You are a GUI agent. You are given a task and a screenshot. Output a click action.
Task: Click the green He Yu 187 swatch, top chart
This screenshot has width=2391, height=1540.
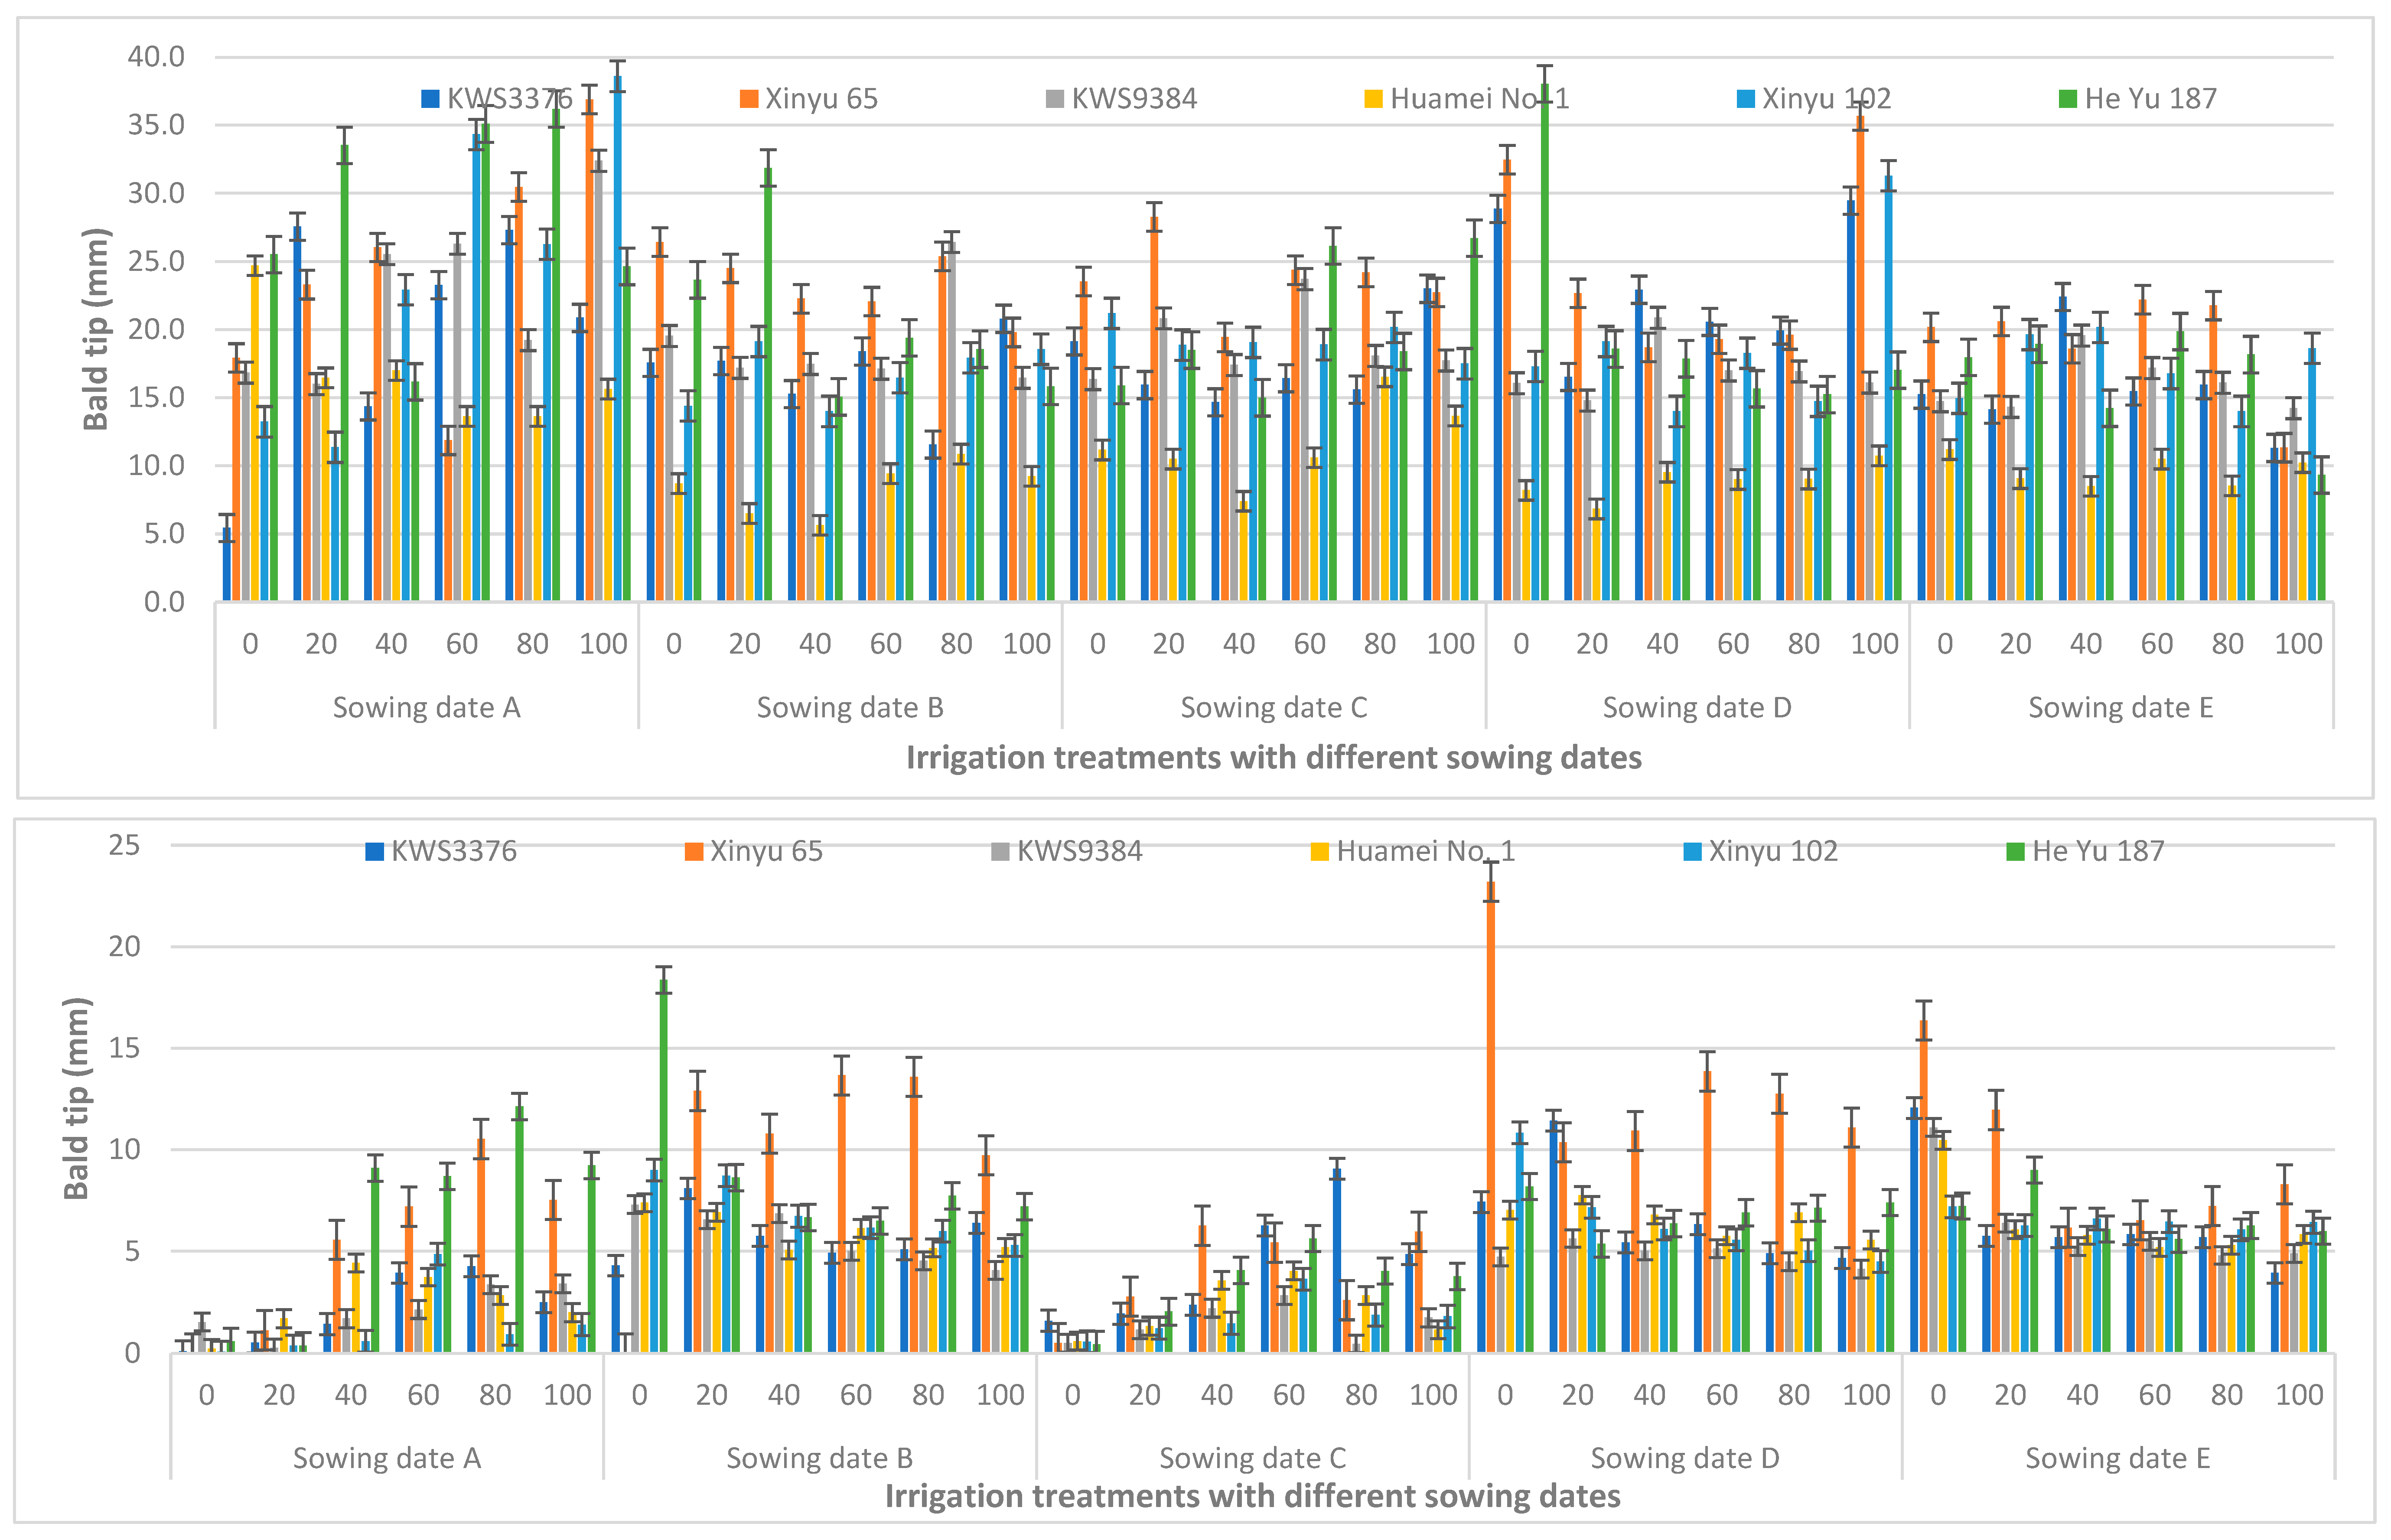point(2067,99)
